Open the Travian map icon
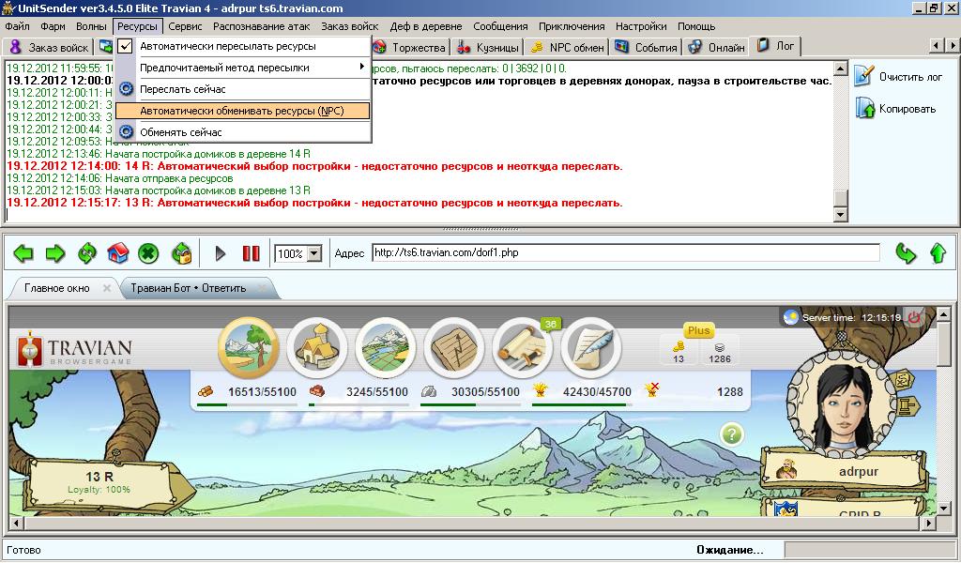The width and height of the screenshot is (961, 563). click(386, 347)
